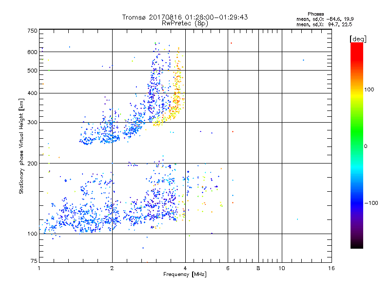
Task: Click the 'Stationary phase Virtual Height [km]' axis title
Action: 21,146
